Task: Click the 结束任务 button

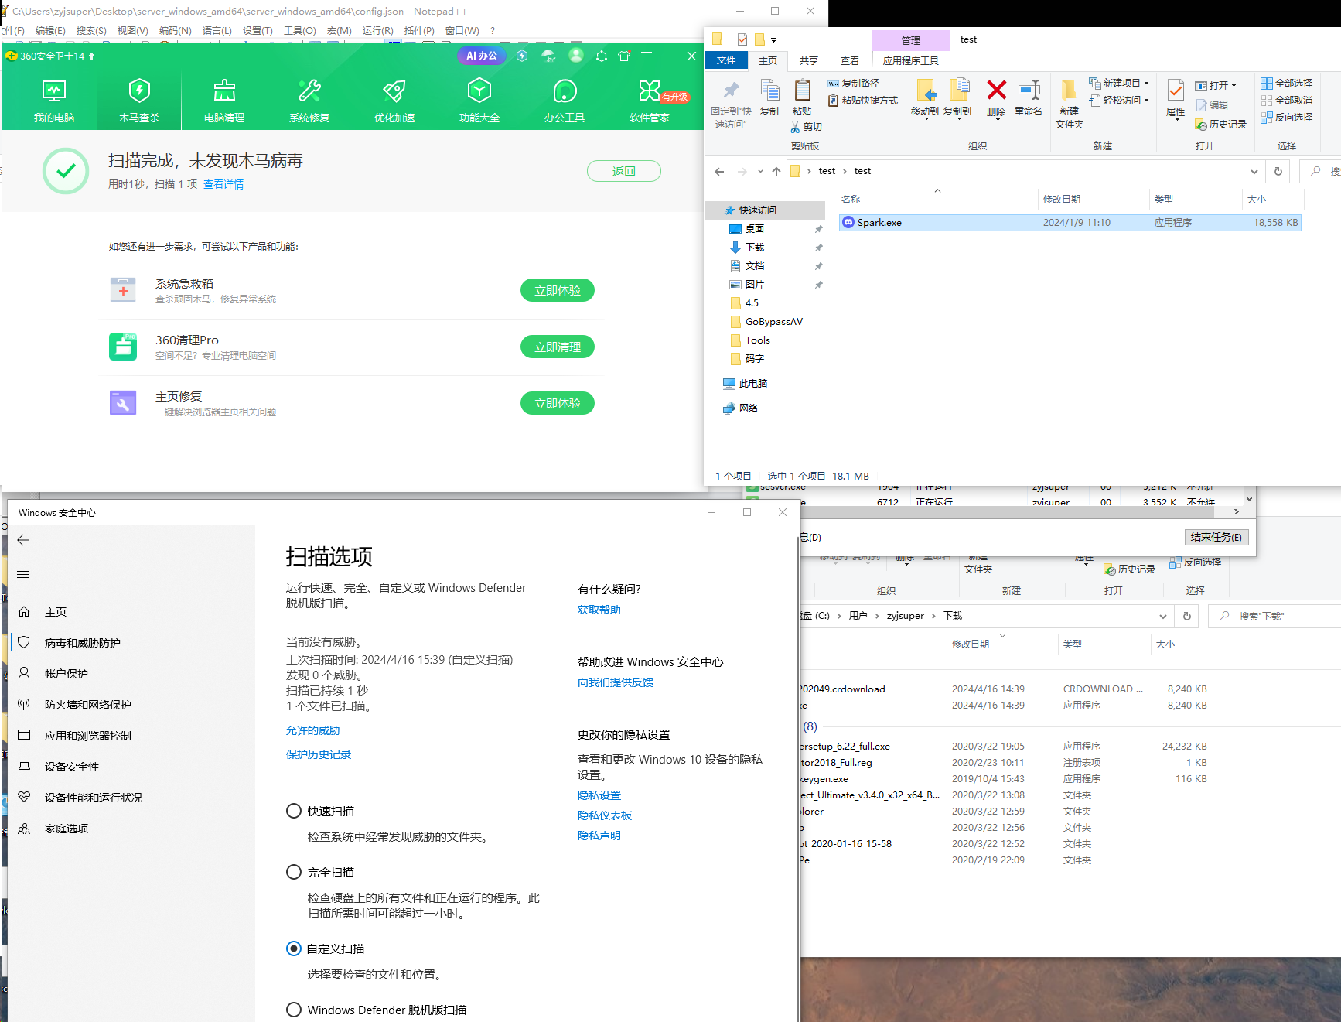Action: [1216, 537]
